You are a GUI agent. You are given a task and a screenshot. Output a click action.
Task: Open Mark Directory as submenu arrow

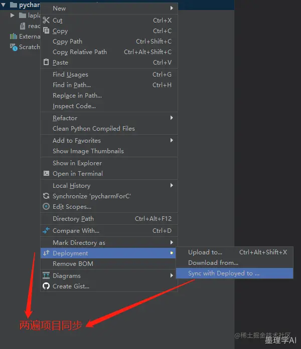[172, 242]
